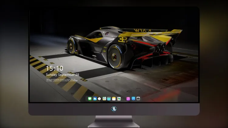
Task: Open the clapperboard video app in the dock
Action: 109,99
